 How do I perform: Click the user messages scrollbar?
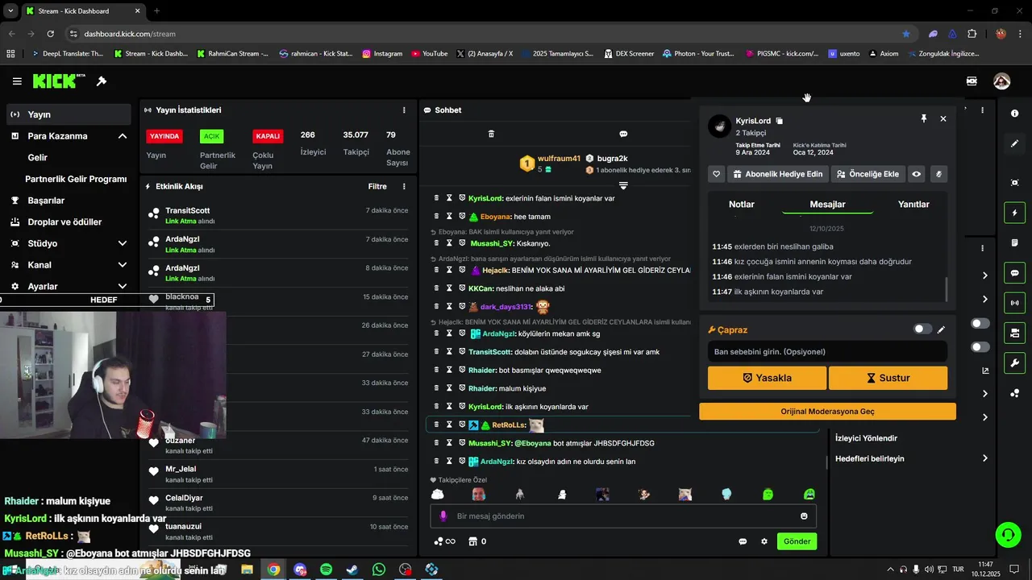click(947, 288)
